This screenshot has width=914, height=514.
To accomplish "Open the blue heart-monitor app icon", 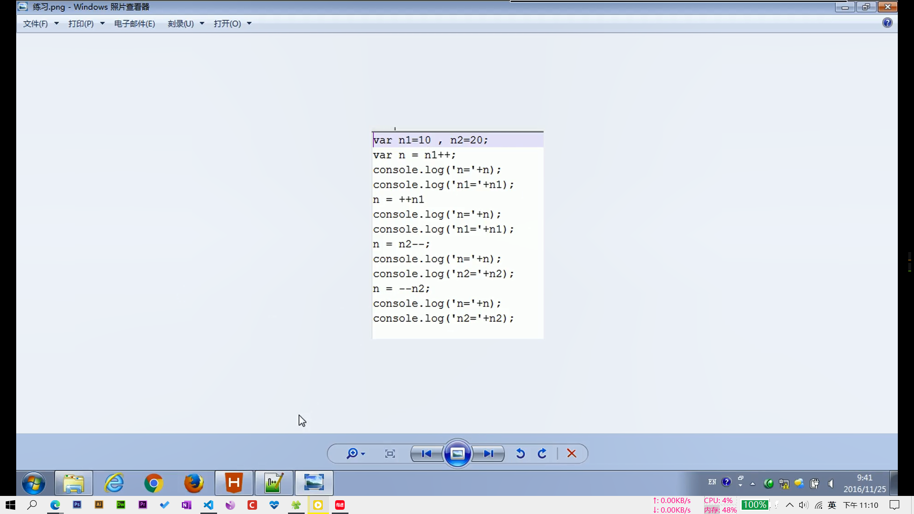I will tap(274, 505).
